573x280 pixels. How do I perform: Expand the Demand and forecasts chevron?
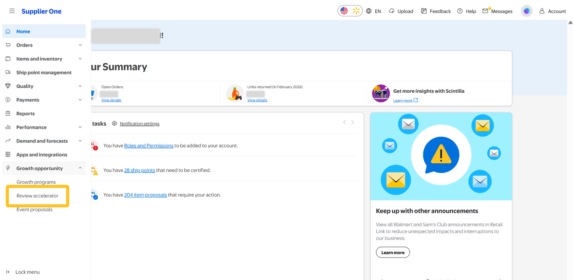pos(80,141)
